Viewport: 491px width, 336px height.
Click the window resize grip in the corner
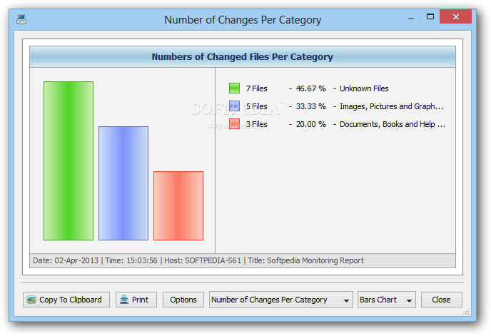click(x=466, y=312)
